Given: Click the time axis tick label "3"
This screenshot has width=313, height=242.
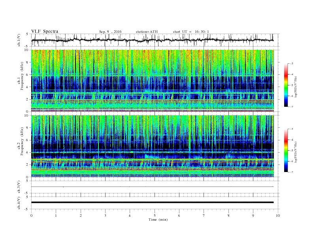Looking at the screenshot, I should point(105,216).
